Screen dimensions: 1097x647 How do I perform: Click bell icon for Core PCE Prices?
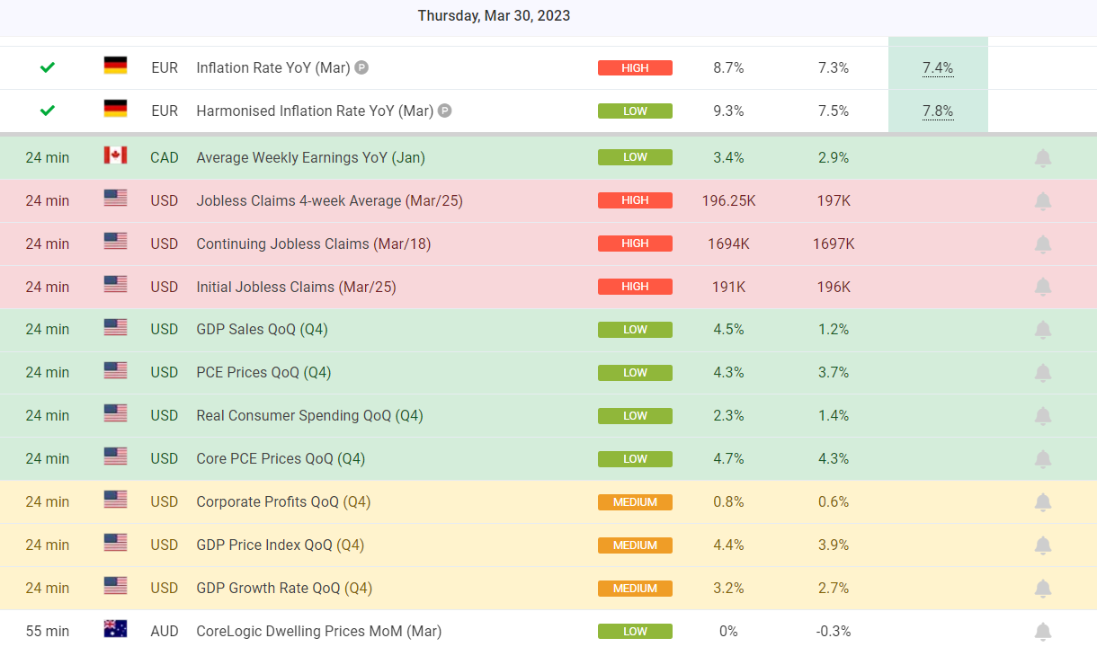coord(1043,459)
